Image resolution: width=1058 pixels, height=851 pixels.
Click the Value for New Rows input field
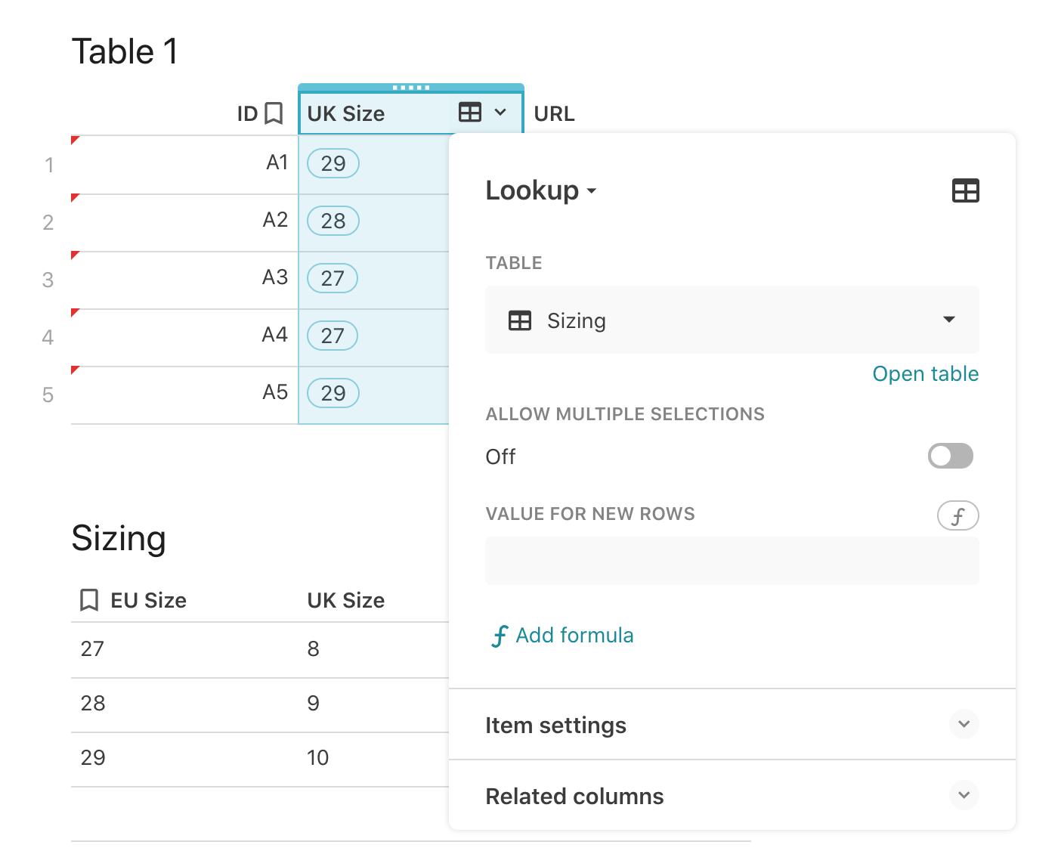point(732,561)
